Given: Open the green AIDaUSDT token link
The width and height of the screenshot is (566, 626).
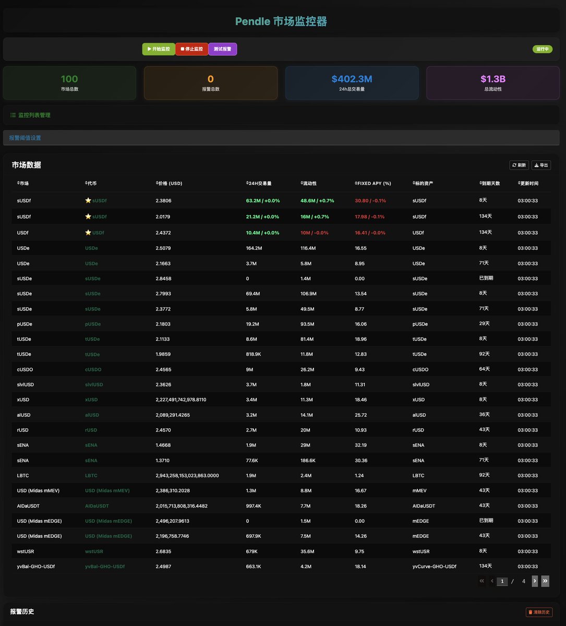Looking at the screenshot, I should tap(97, 506).
